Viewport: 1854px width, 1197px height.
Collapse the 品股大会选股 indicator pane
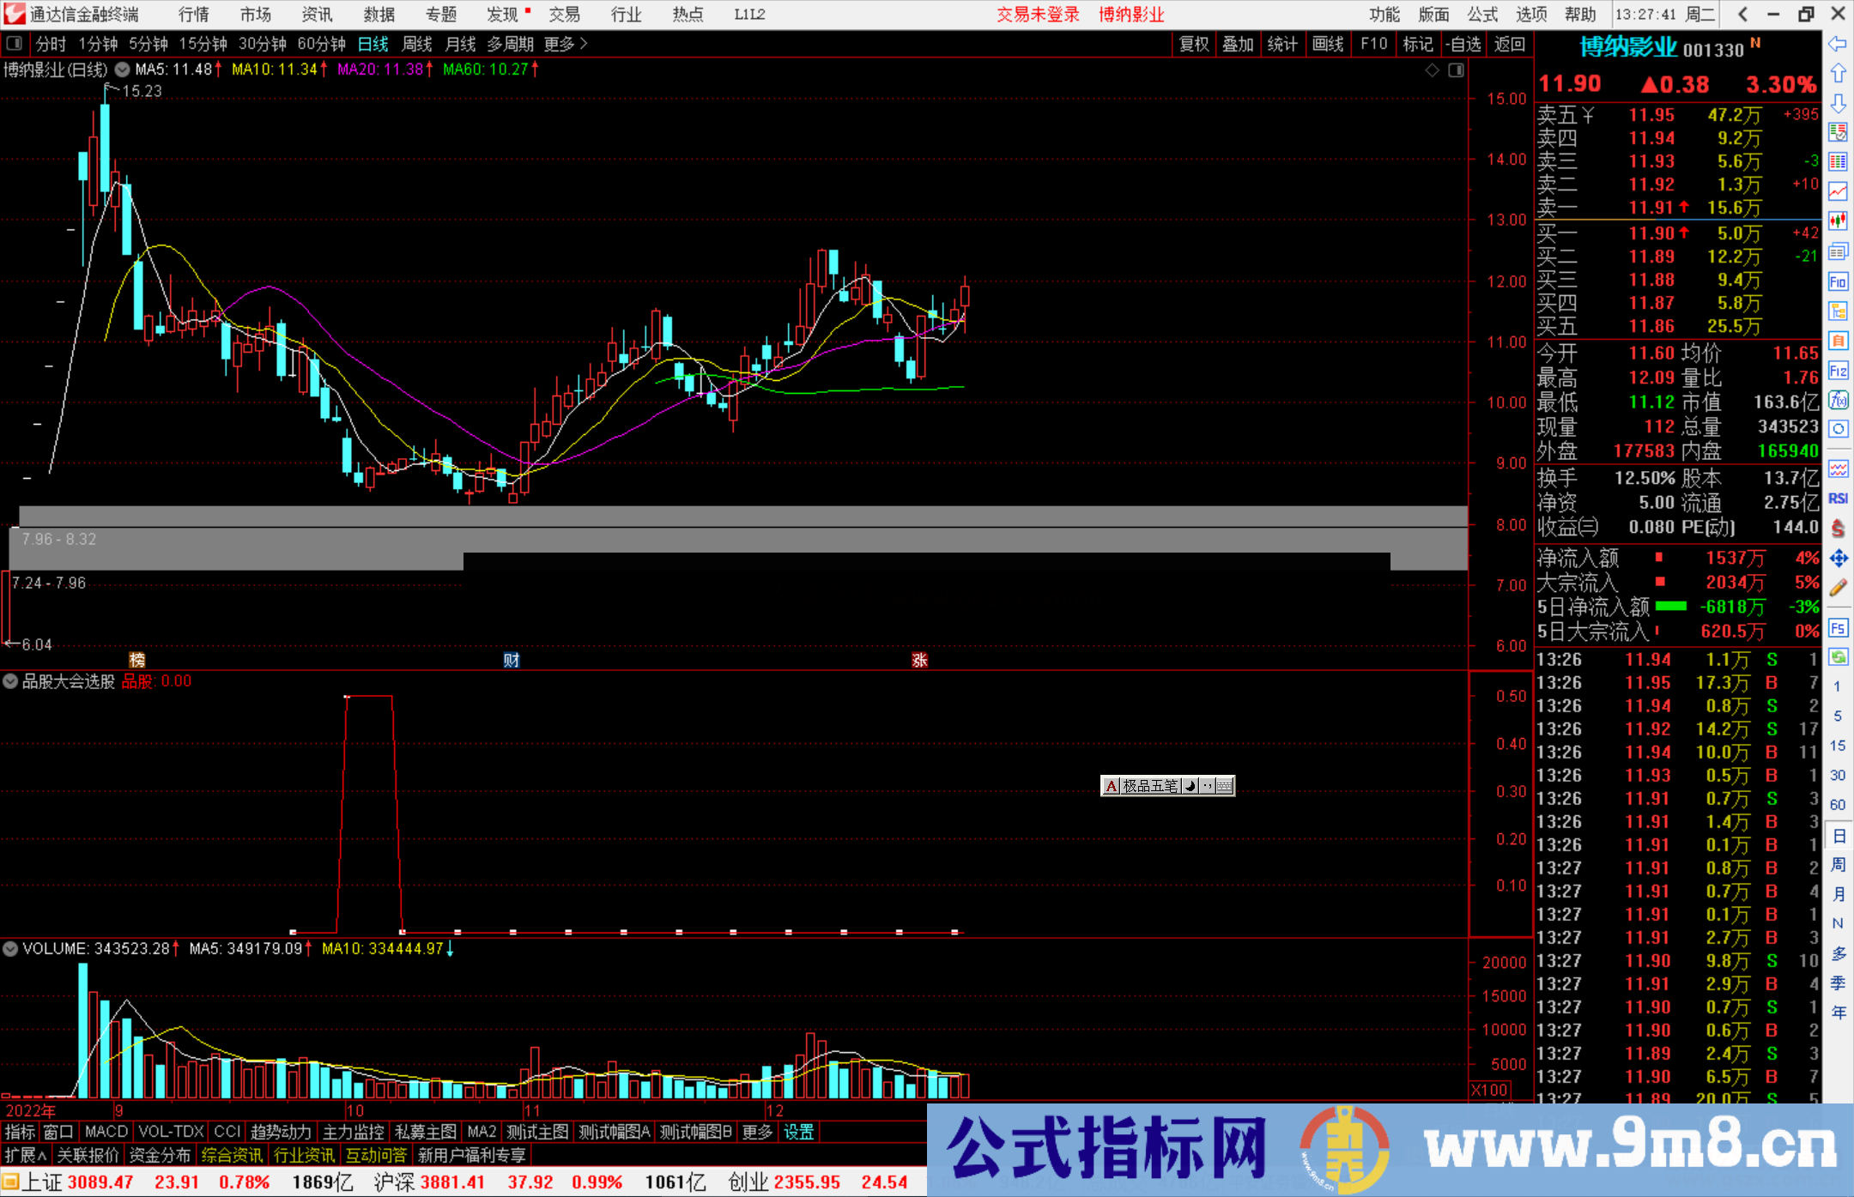10,680
